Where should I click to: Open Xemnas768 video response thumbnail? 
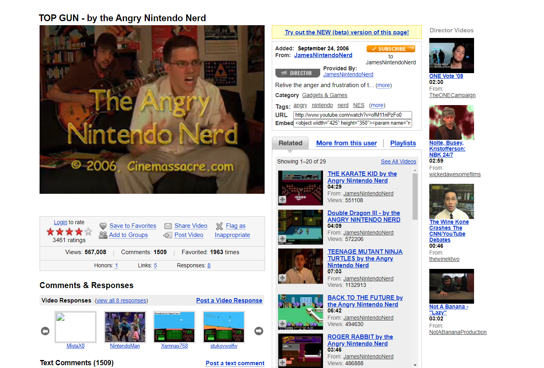pyautogui.click(x=175, y=327)
